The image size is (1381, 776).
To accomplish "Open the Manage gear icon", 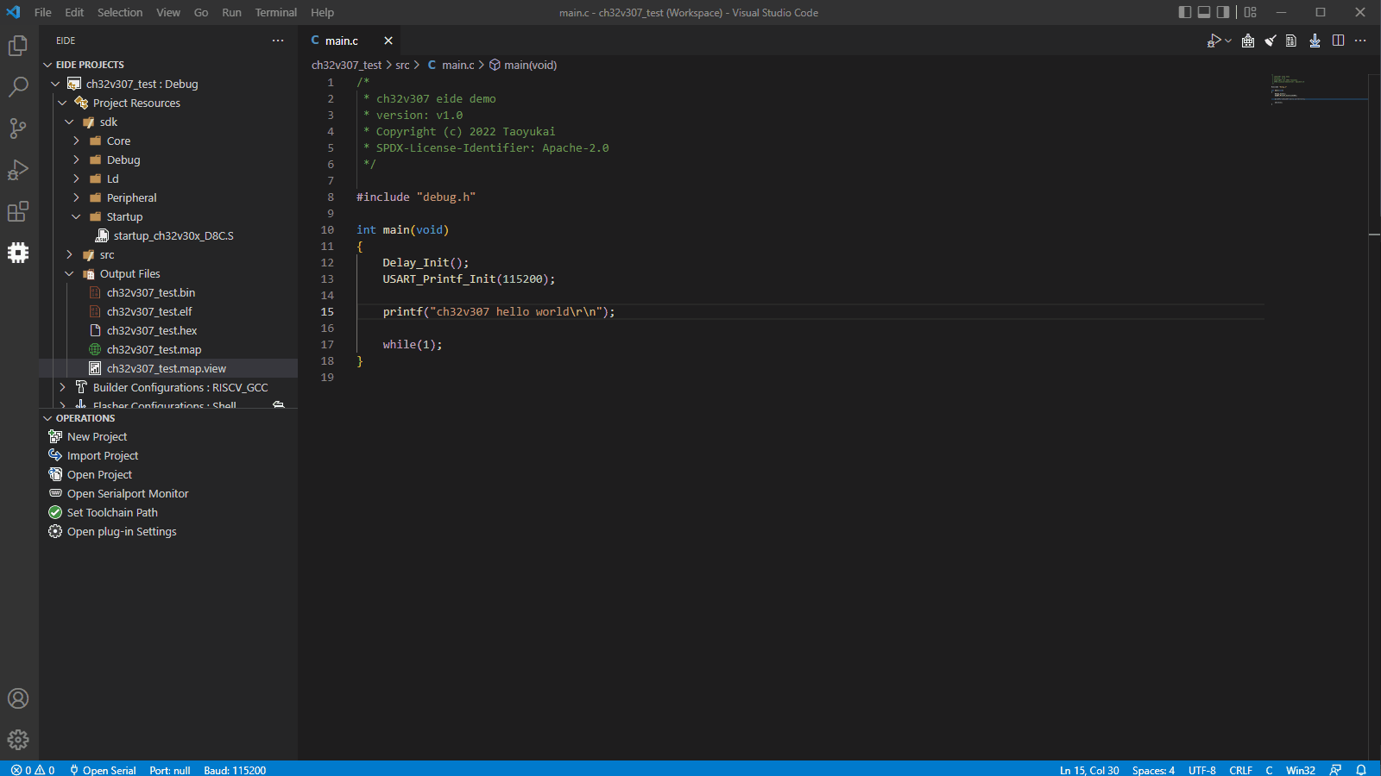I will (x=18, y=740).
